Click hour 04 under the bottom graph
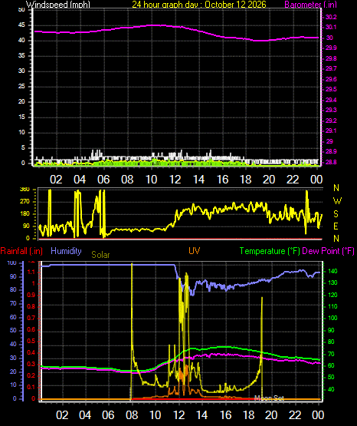The width and height of the screenshot is (357, 426). click(85, 415)
